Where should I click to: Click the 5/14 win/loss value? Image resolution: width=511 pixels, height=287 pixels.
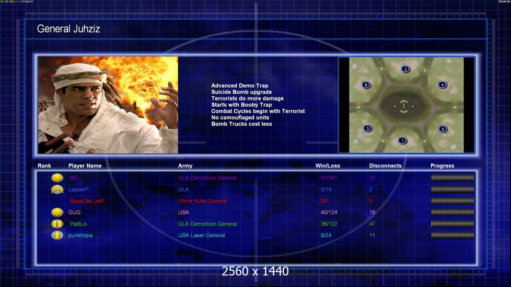point(326,189)
